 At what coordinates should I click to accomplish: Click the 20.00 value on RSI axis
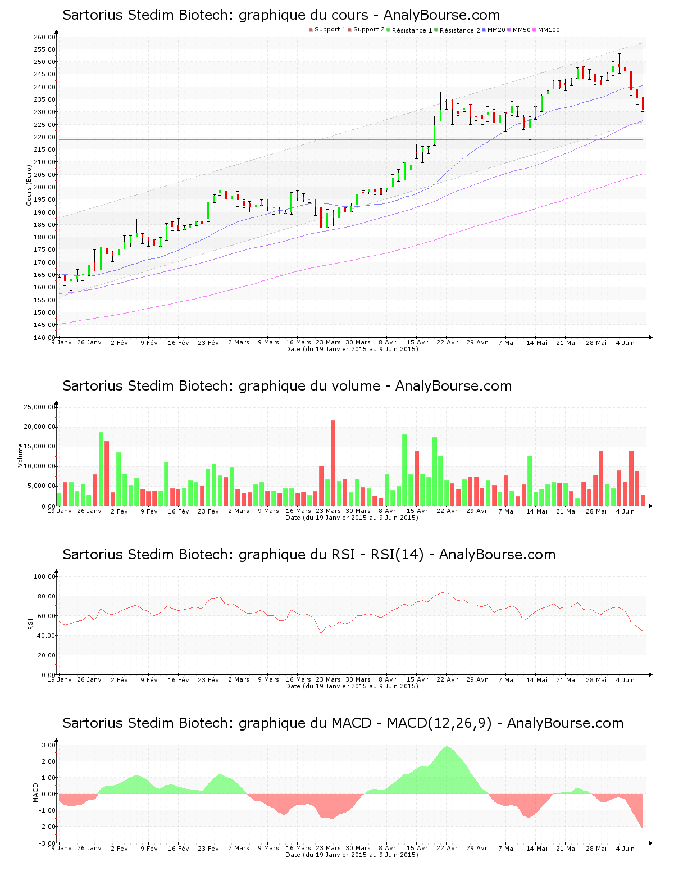click(x=46, y=655)
